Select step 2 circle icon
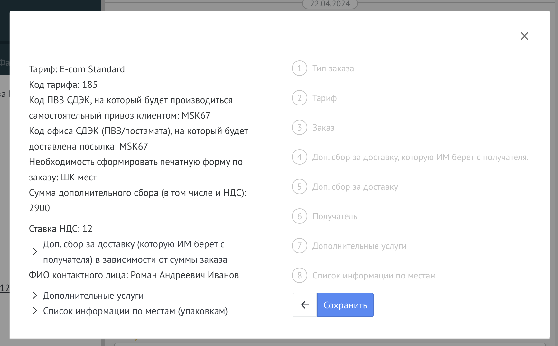Viewport: 558px width, 346px height. tap(299, 98)
